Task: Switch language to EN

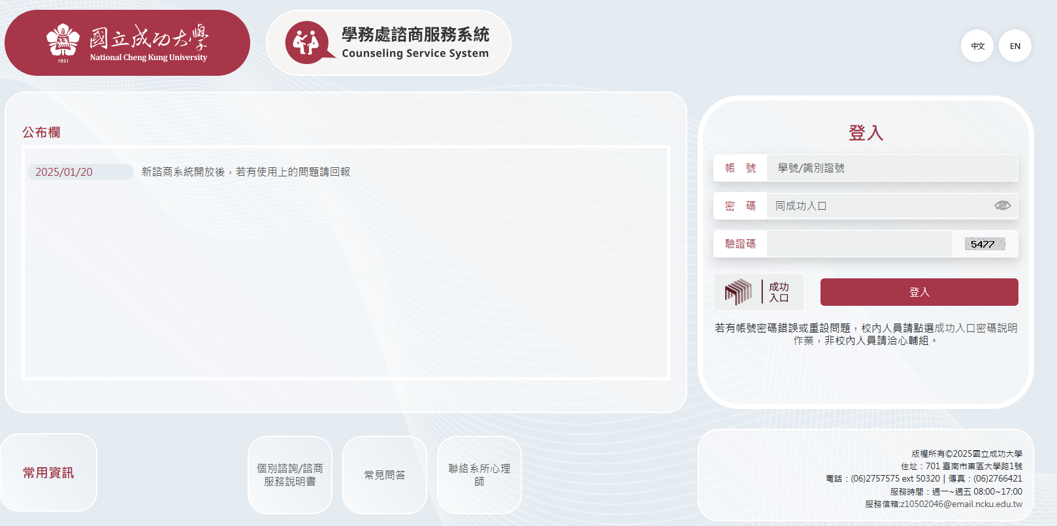Action: 1015,46
